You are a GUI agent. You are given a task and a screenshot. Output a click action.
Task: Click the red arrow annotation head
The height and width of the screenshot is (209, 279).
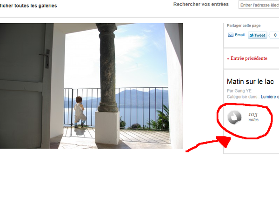point(224,141)
